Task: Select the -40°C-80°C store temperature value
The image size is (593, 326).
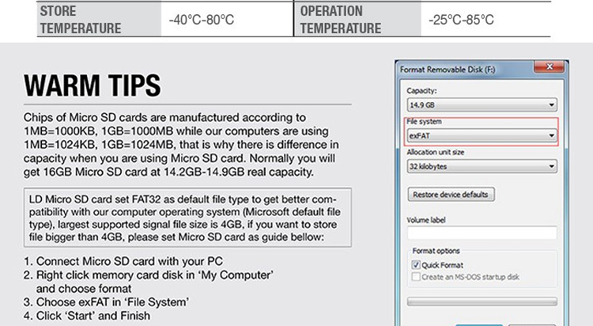Action: click(x=202, y=19)
